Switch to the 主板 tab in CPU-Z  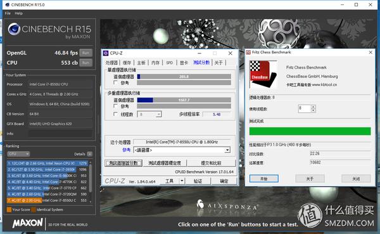(141, 63)
